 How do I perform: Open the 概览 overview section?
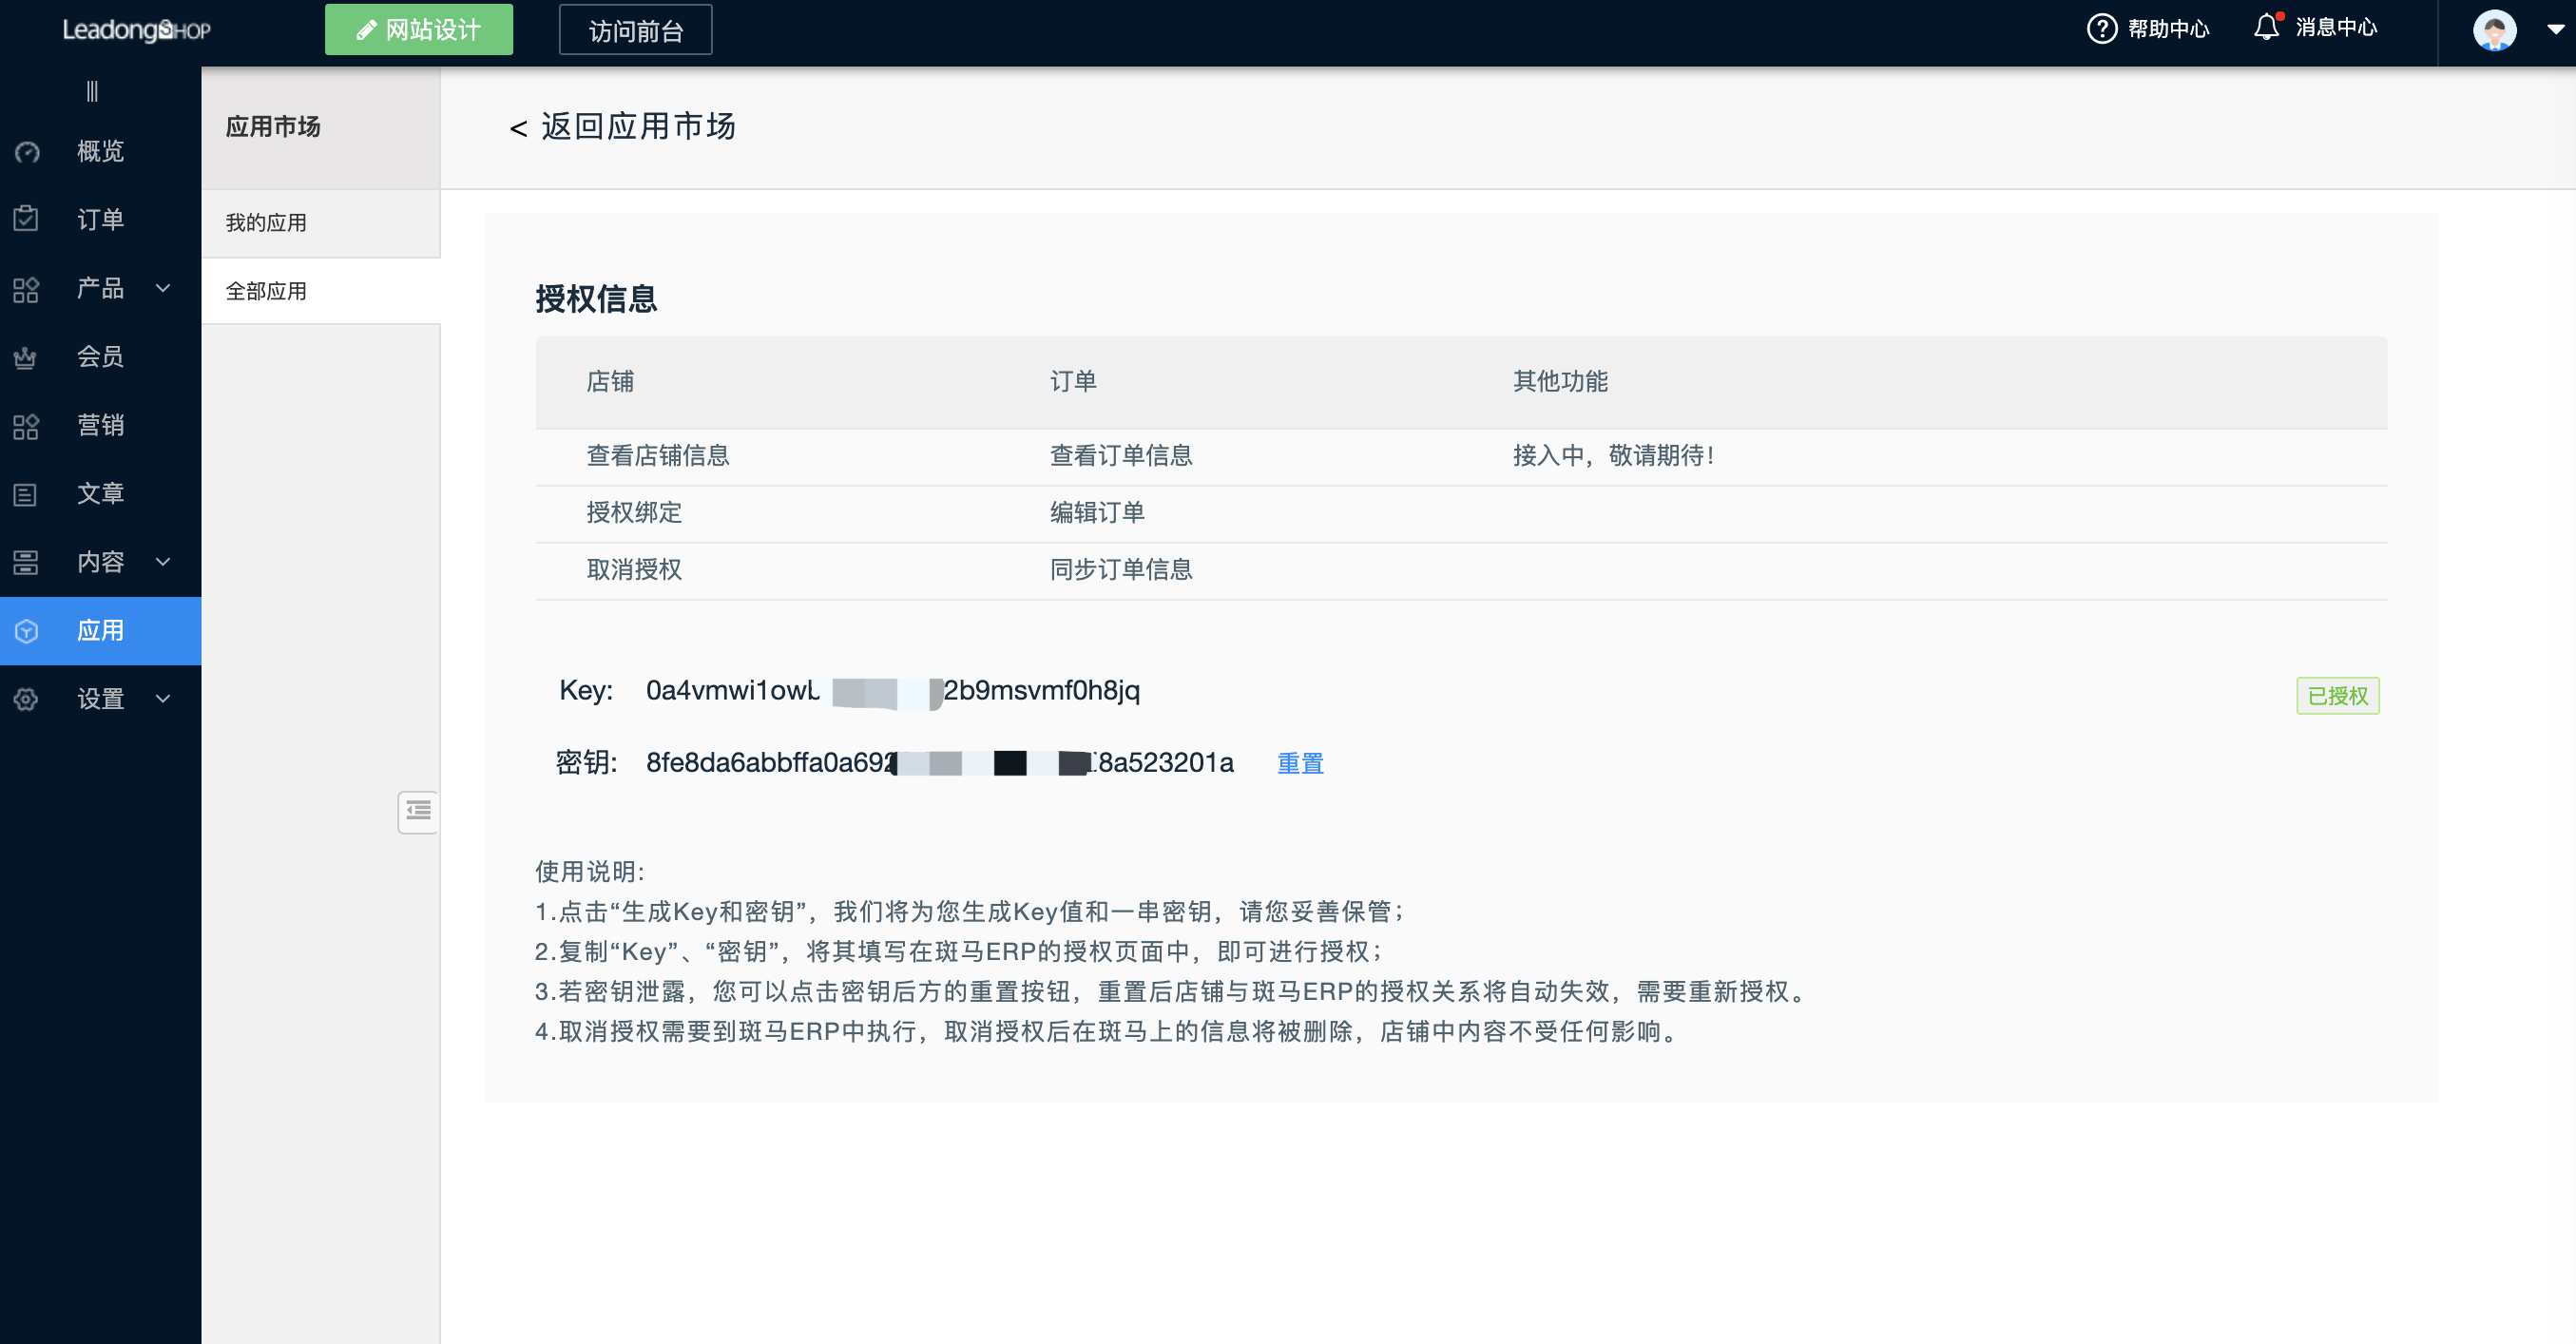click(x=100, y=151)
